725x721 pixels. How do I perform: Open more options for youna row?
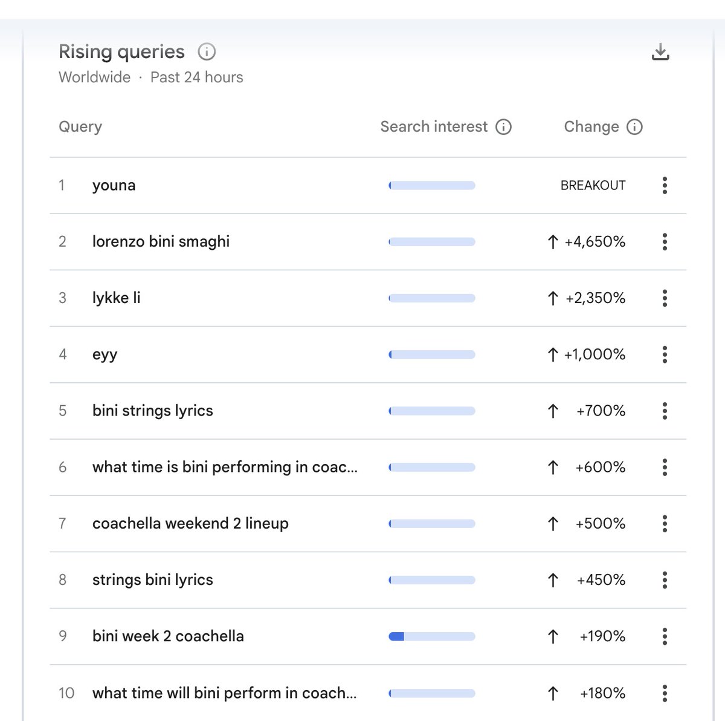click(x=665, y=185)
